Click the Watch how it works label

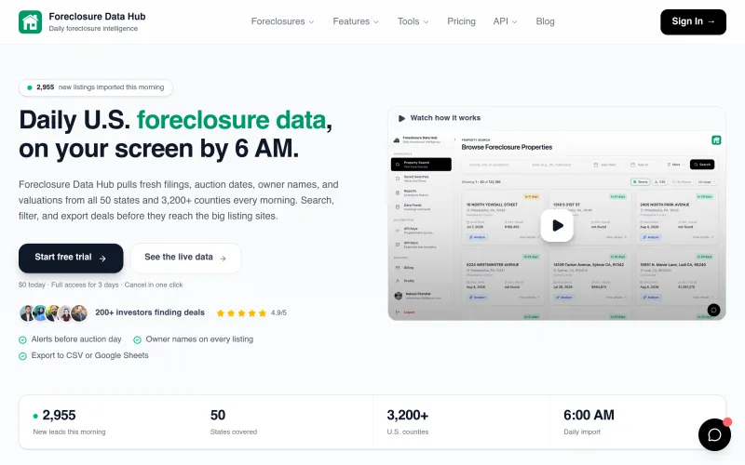[x=445, y=118]
